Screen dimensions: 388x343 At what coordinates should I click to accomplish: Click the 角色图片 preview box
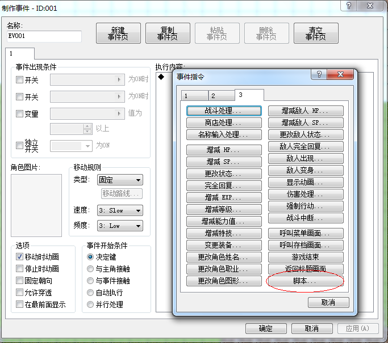pyautogui.click(x=36, y=205)
